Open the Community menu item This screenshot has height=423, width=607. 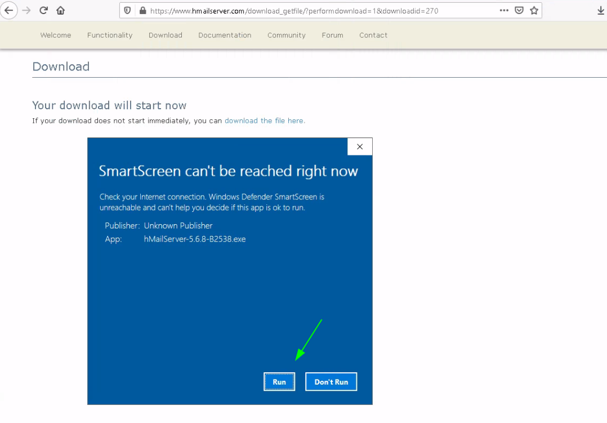tap(287, 35)
